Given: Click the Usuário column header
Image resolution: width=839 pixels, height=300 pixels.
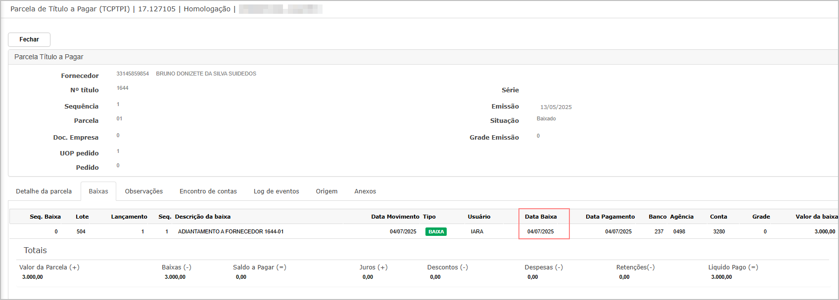Looking at the screenshot, I should coord(479,217).
